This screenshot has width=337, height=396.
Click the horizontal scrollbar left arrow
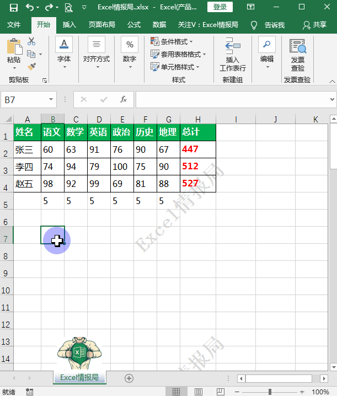(241, 378)
